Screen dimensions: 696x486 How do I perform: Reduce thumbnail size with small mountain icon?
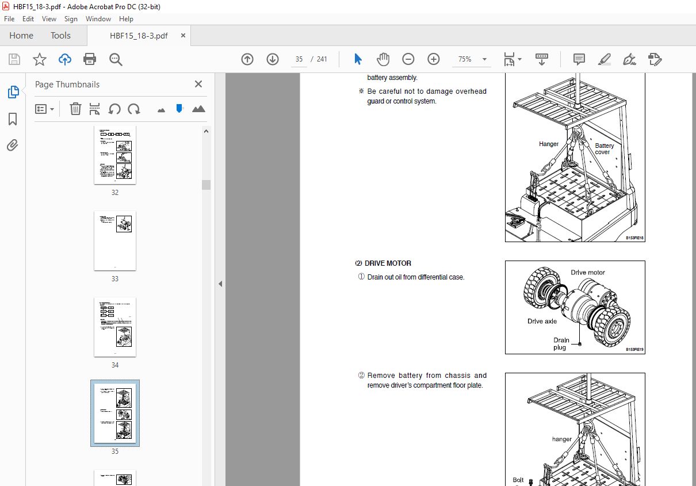point(161,109)
